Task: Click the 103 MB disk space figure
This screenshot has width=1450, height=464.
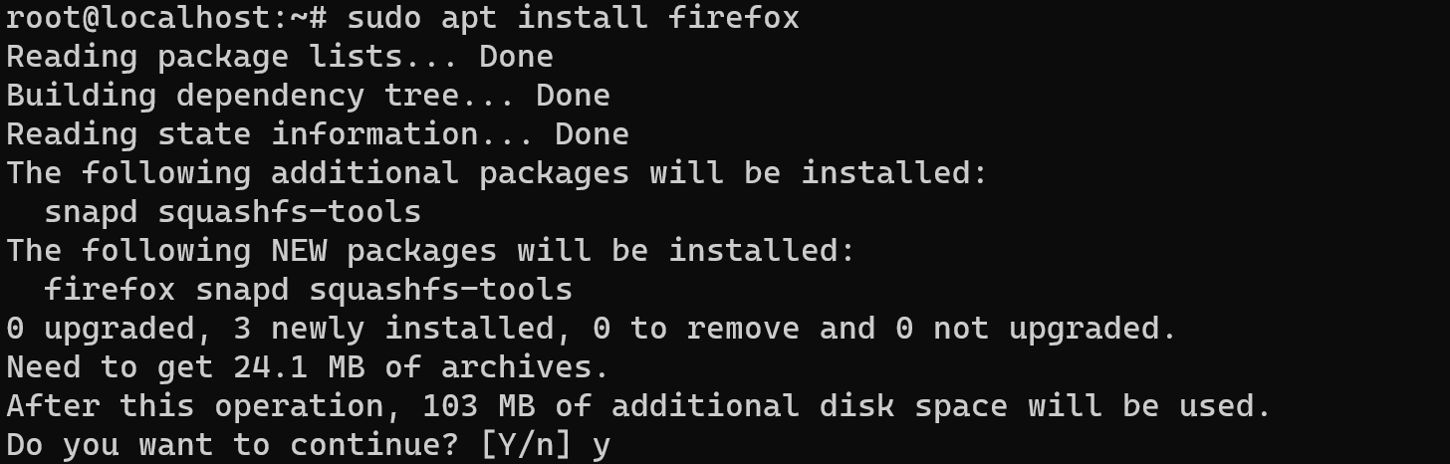Action: tap(479, 406)
